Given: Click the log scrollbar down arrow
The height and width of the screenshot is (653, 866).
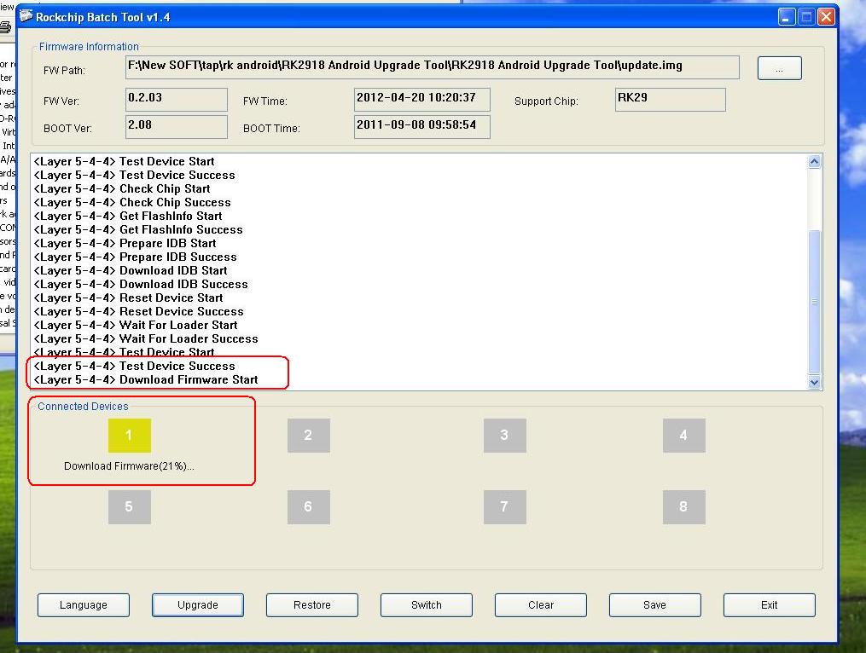Looking at the screenshot, I should 814,382.
